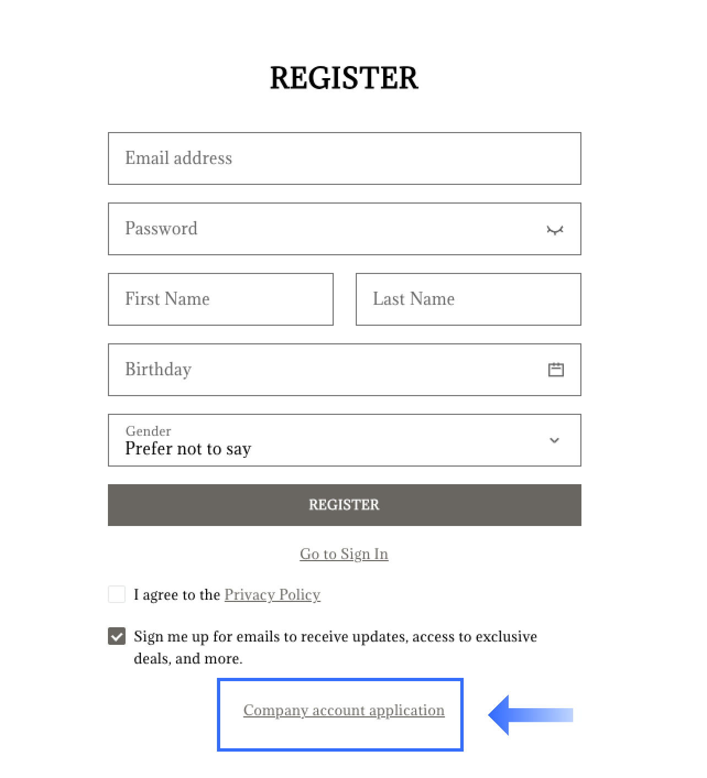Click Go to Sign In
707x778 pixels.
tap(344, 554)
